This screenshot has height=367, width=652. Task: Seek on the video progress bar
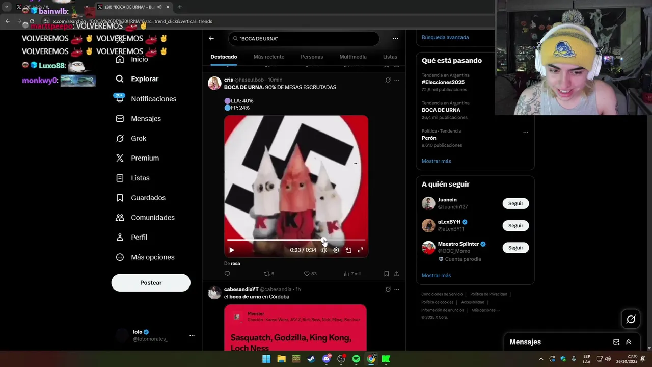pos(296,240)
